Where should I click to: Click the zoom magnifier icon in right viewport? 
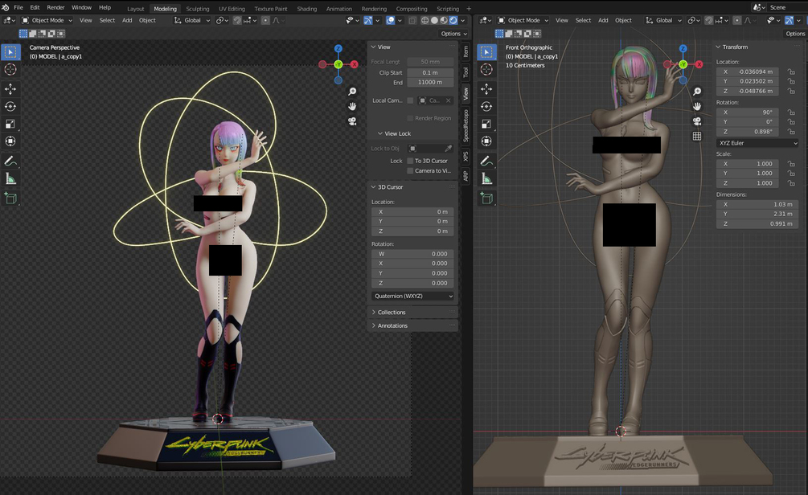[x=697, y=92]
